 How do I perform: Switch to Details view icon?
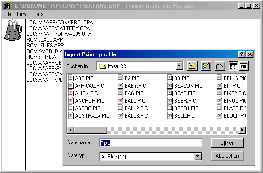click(244, 66)
